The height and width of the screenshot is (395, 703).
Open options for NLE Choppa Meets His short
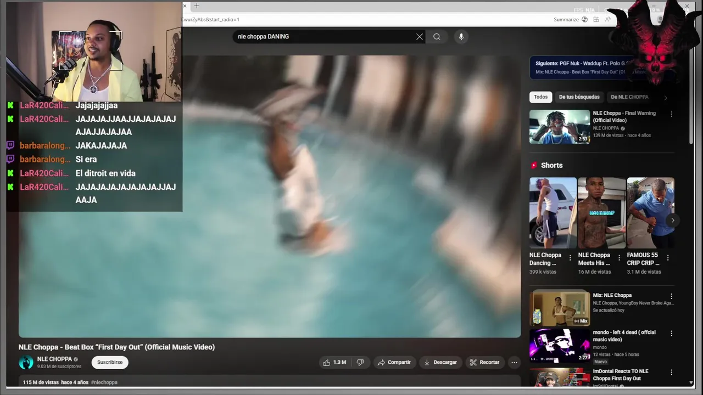click(619, 258)
